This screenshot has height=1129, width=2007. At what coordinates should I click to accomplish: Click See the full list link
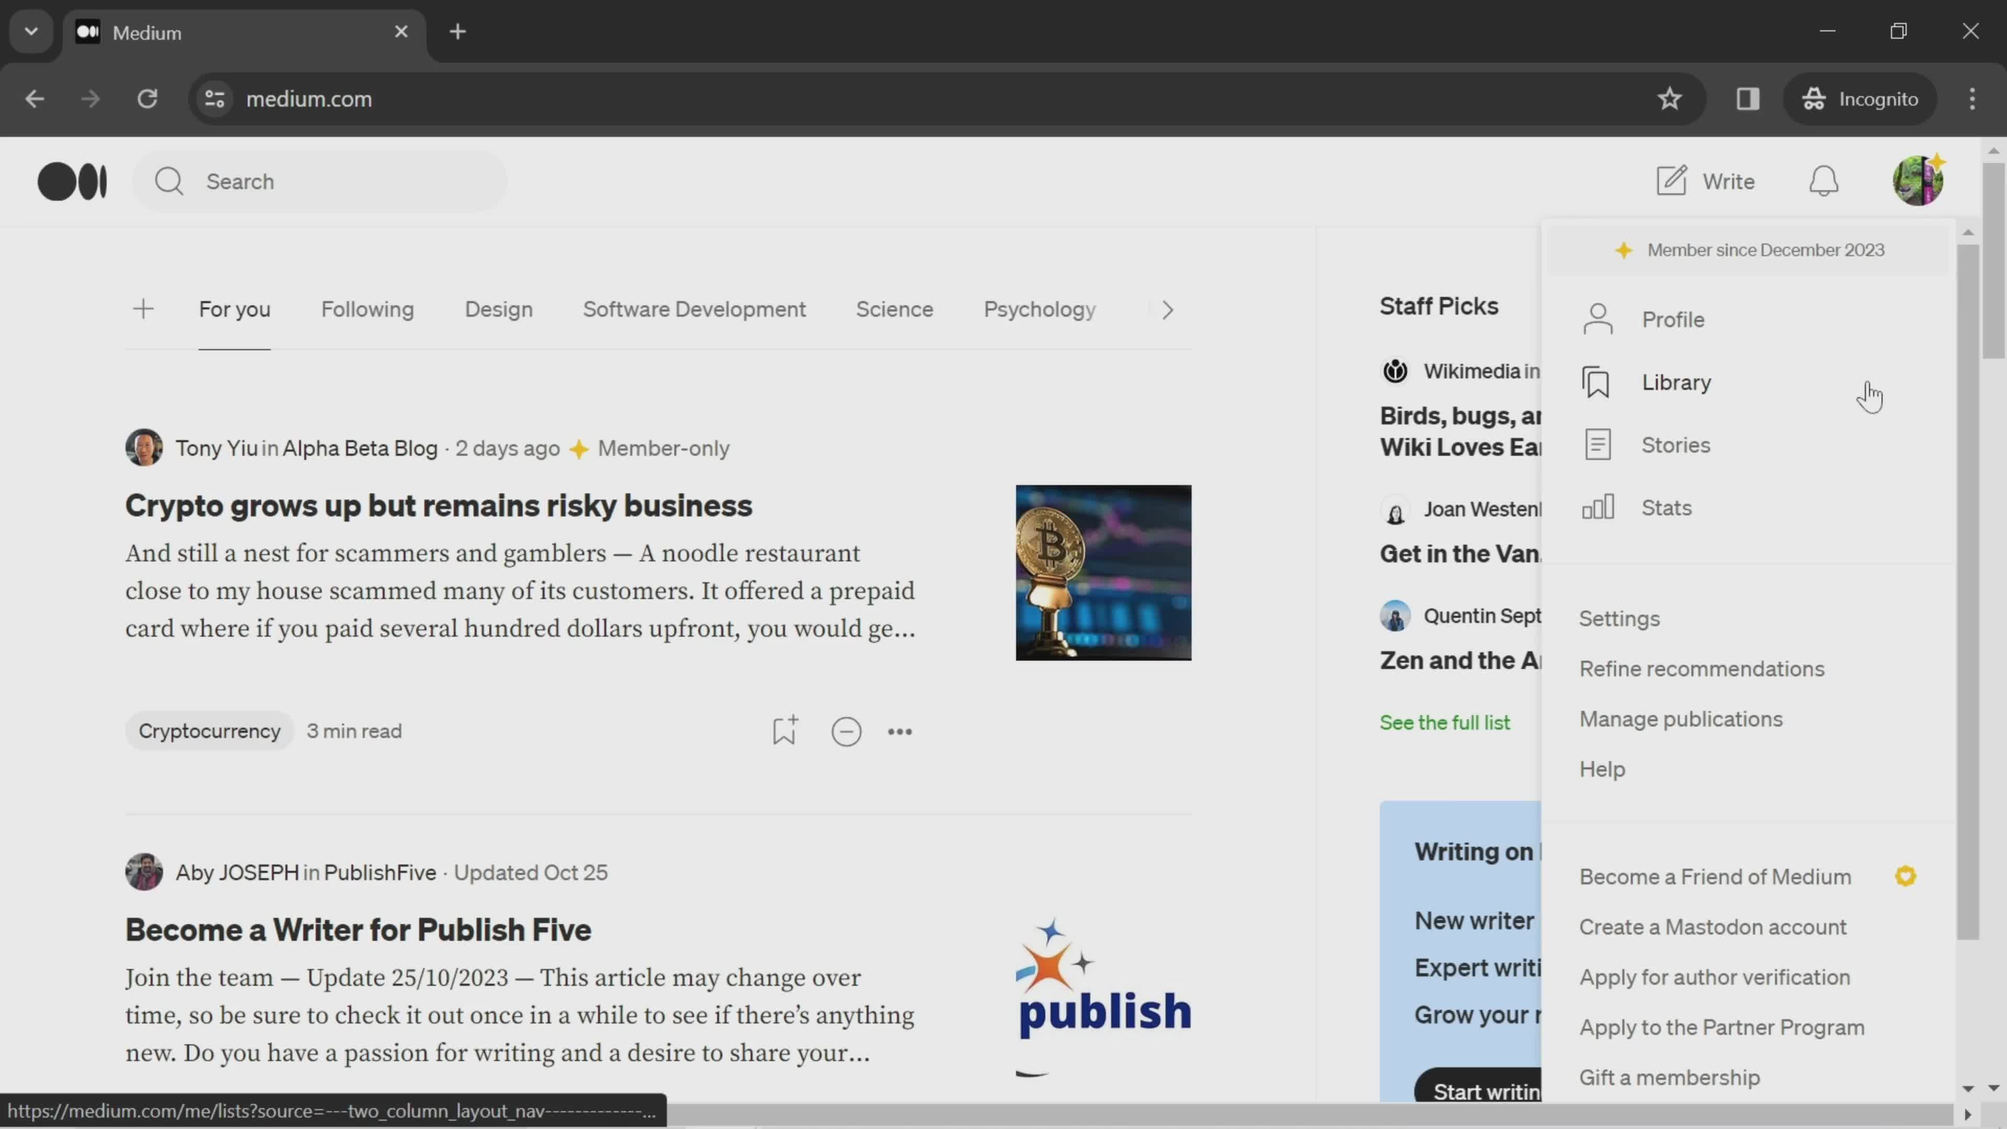point(1445,723)
